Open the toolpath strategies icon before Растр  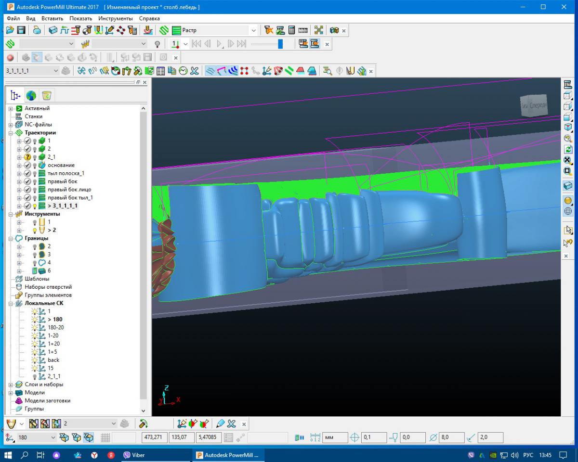coord(164,30)
